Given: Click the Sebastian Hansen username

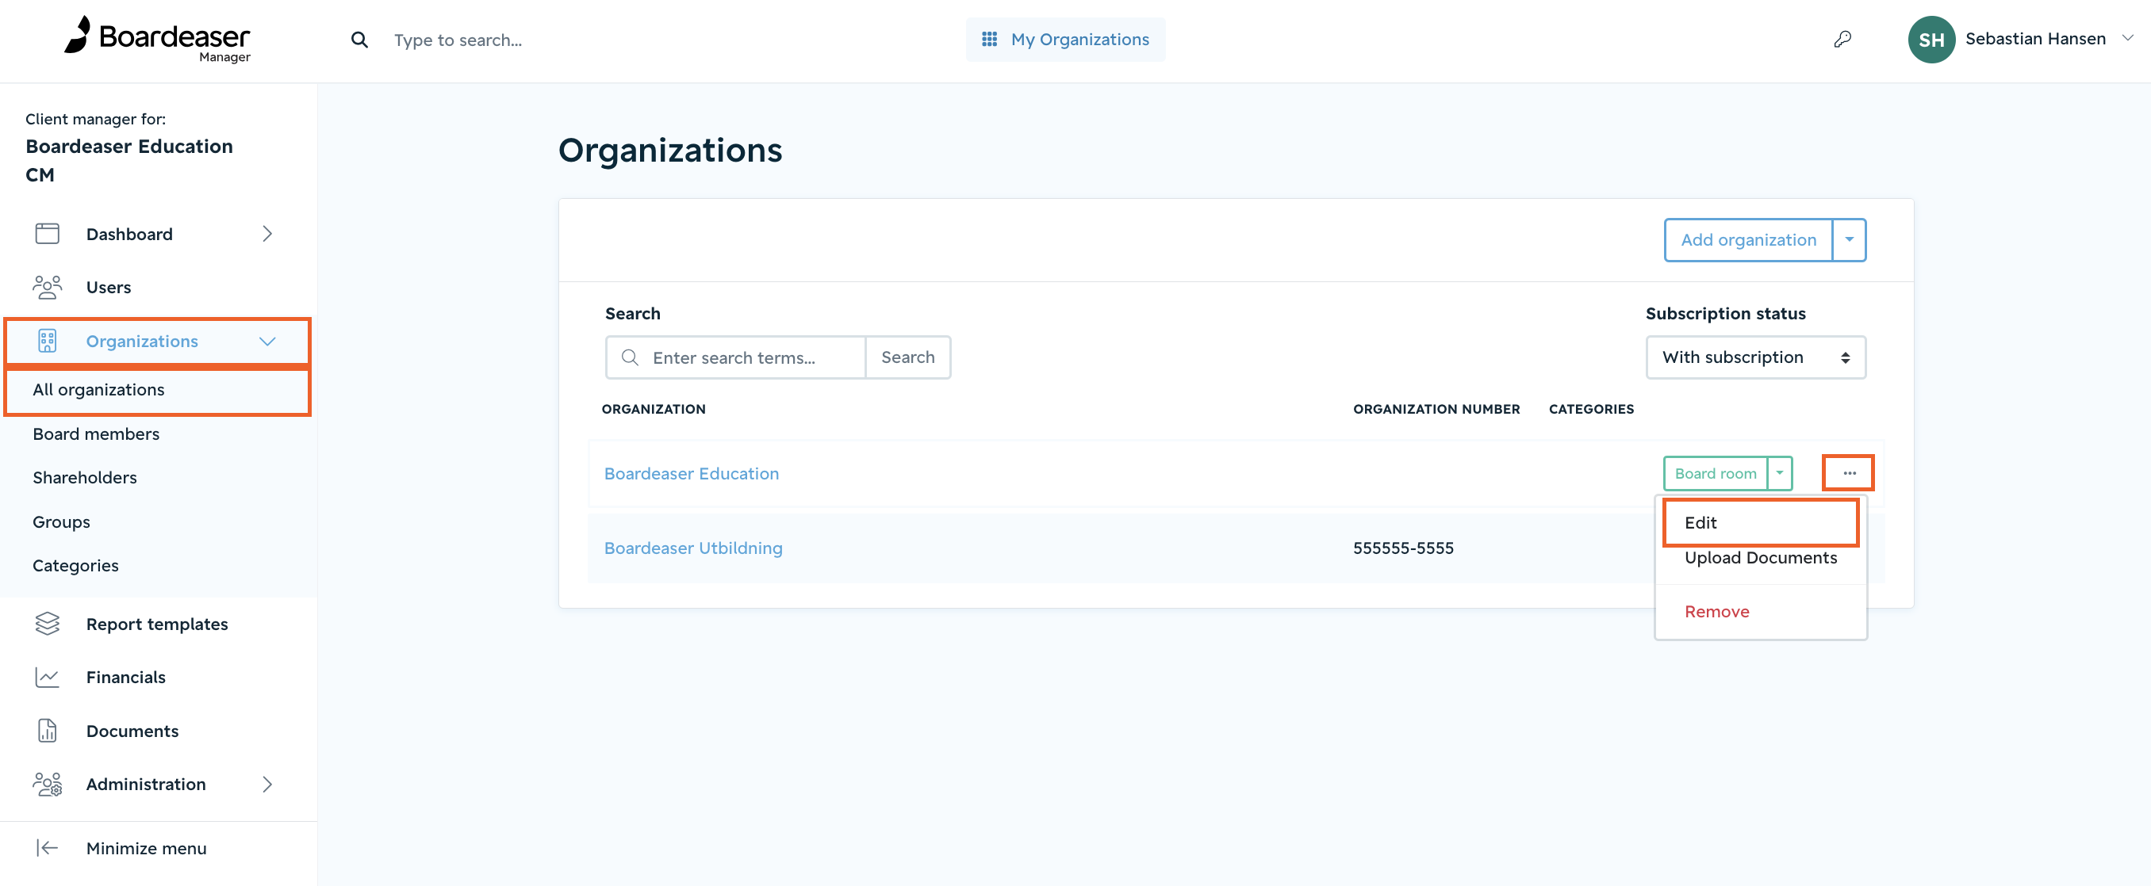Looking at the screenshot, I should [x=2035, y=38].
